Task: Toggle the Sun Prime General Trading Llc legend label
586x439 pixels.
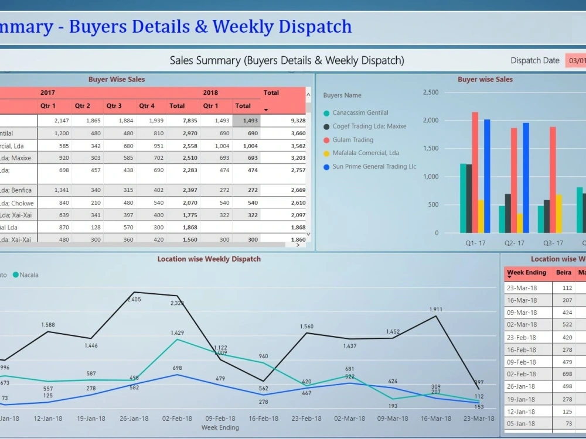Action: tap(374, 166)
